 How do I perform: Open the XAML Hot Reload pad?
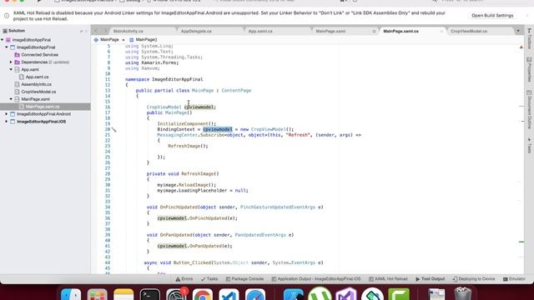[x=388, y=279]
